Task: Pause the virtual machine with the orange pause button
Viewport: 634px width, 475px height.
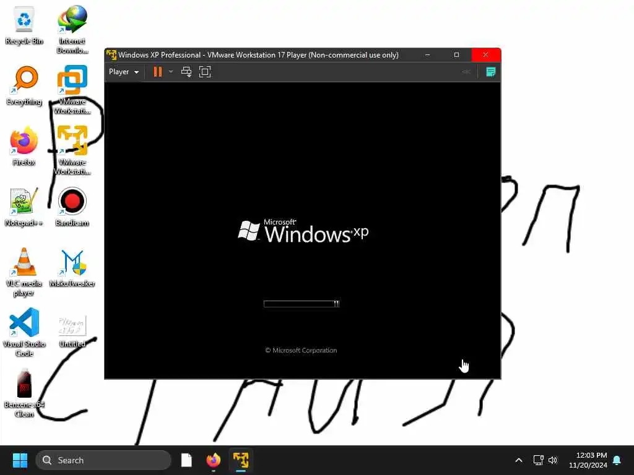Action: point(158,72)
